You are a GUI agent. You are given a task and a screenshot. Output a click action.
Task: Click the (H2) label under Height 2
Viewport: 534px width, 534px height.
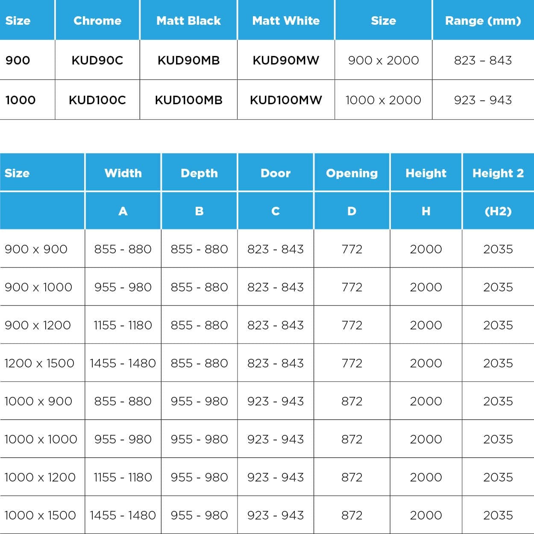tap(498, 211)
